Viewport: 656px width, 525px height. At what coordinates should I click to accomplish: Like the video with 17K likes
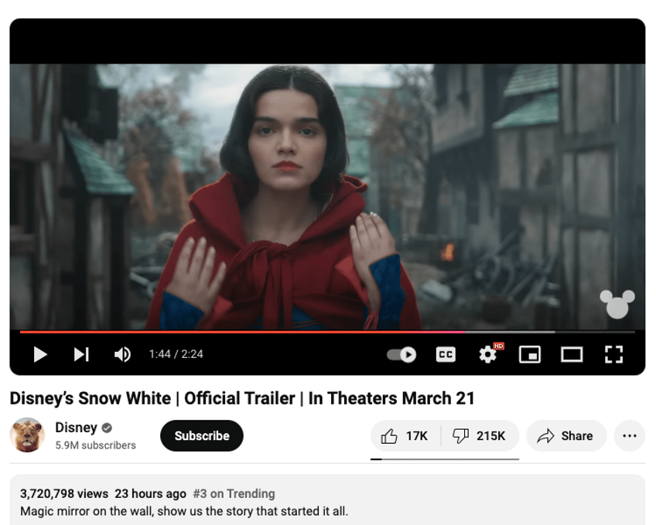coord(405,436)
